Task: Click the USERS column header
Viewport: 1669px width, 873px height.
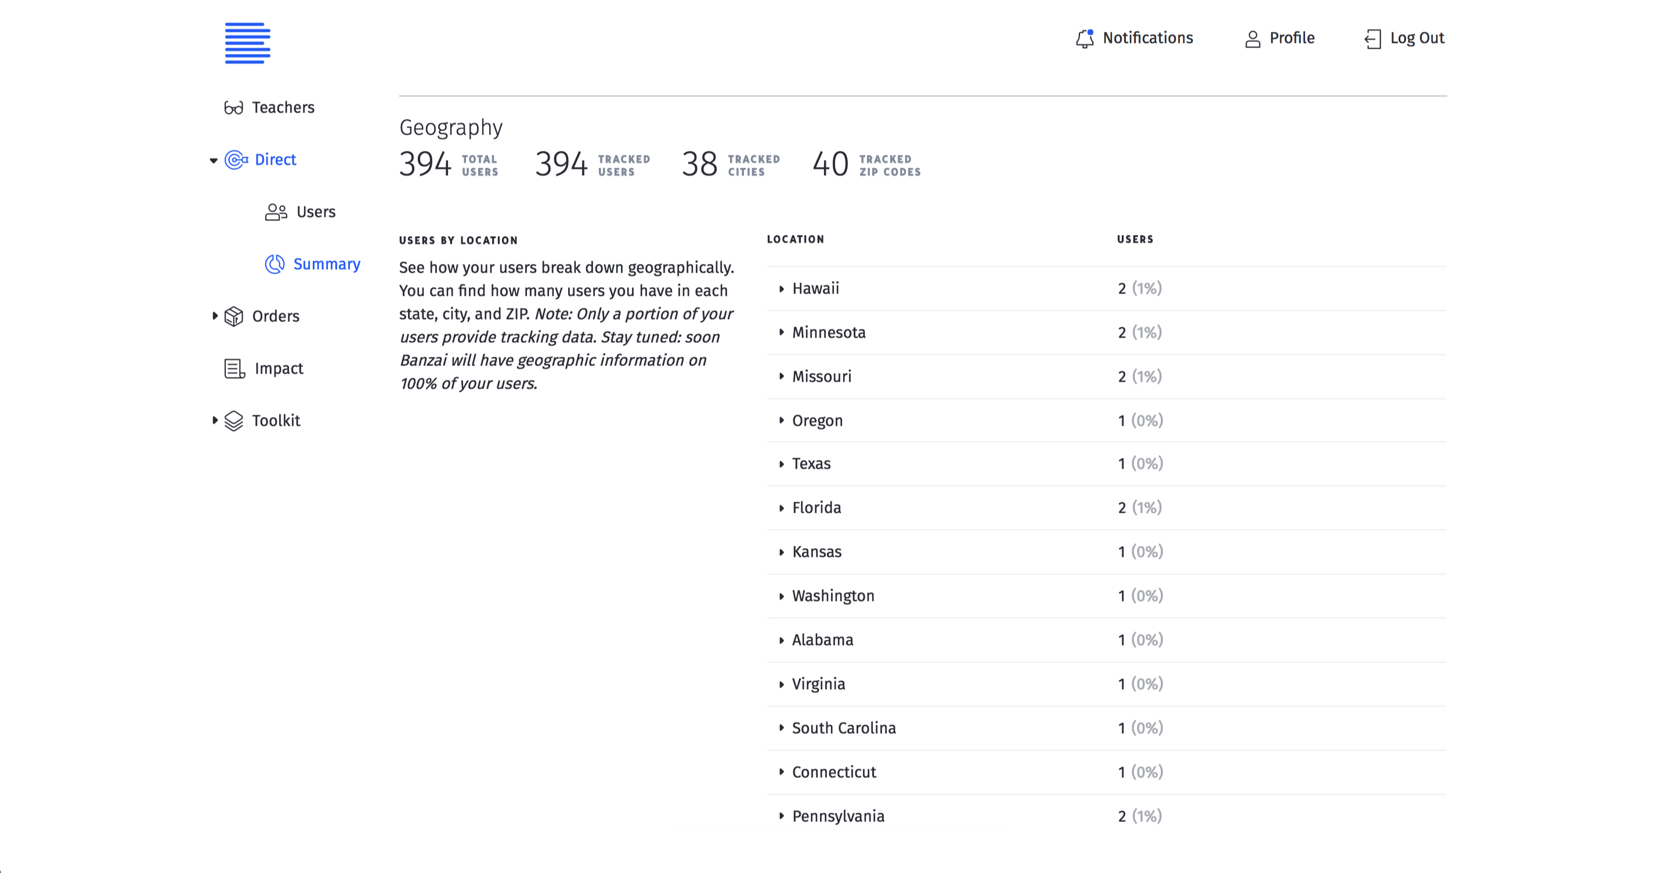Action: [x=1135, y=239]
